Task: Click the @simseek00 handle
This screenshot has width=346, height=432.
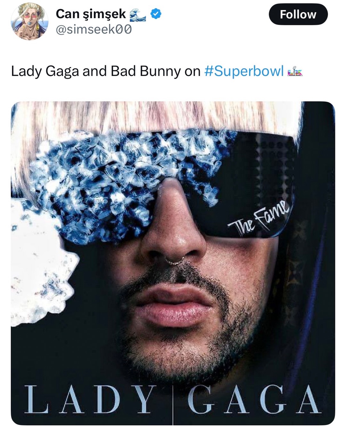Action: pos(94,29)
